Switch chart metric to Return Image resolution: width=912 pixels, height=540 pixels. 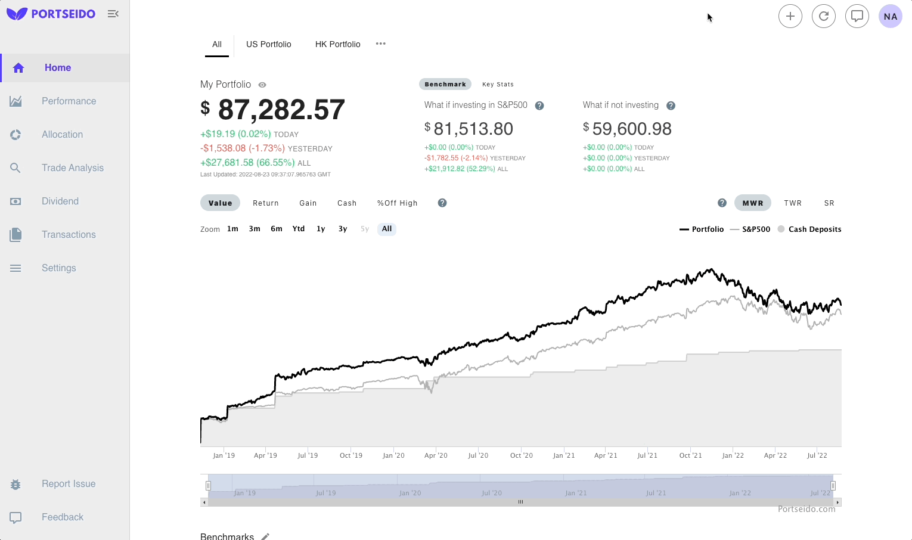coord(266,203)
